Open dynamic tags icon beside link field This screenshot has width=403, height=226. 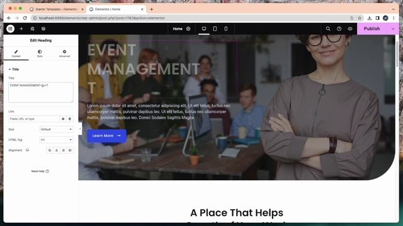tap(70, 119)
